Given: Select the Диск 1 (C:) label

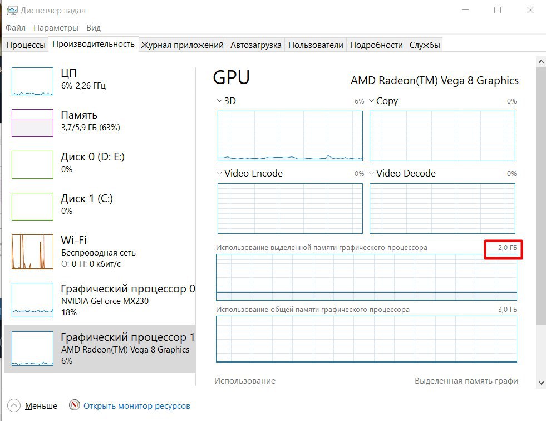Looking at the screenshot, I should pyautogui.click(x=87, y=199).
